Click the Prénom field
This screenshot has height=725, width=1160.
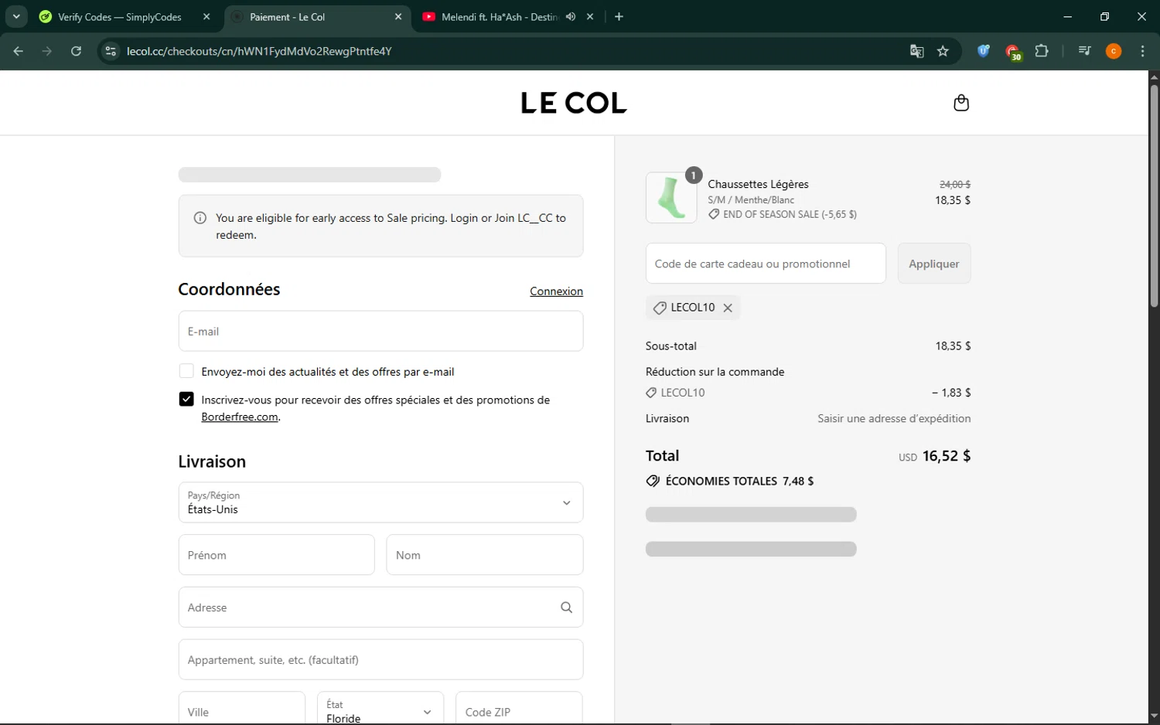coord(276,555)
